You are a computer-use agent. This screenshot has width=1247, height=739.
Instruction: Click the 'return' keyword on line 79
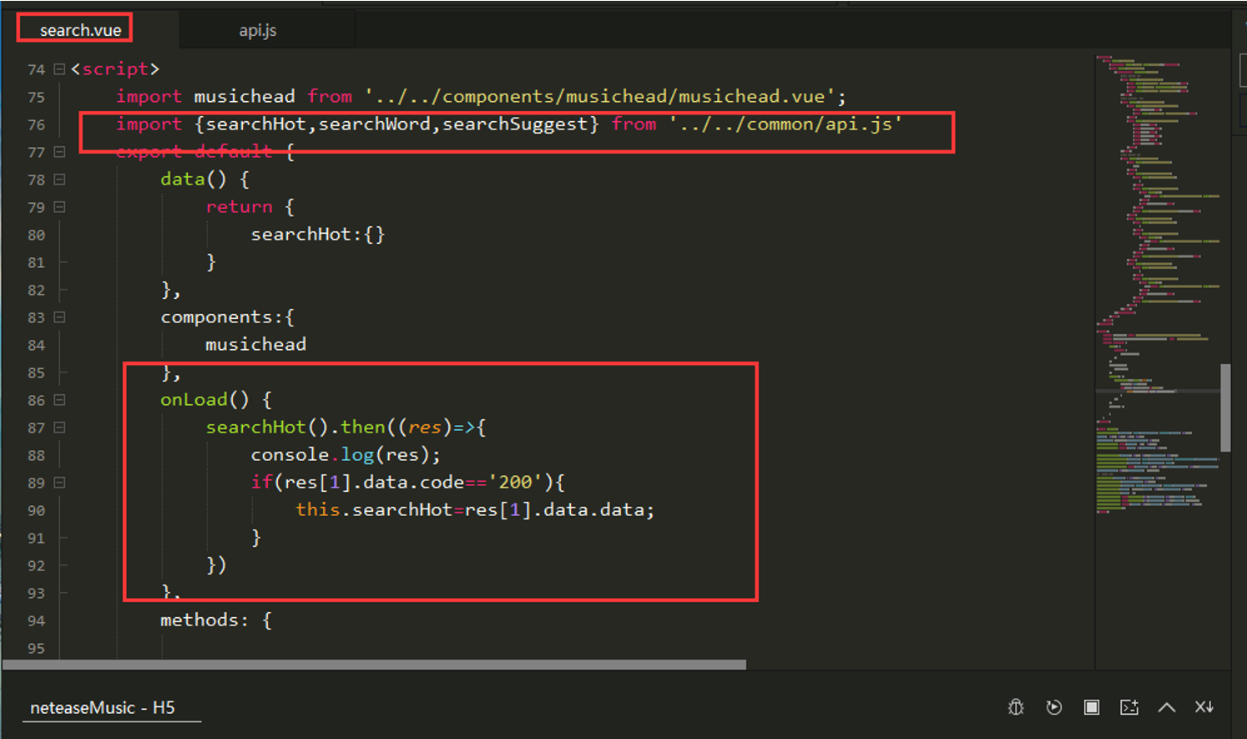[239, 207]
